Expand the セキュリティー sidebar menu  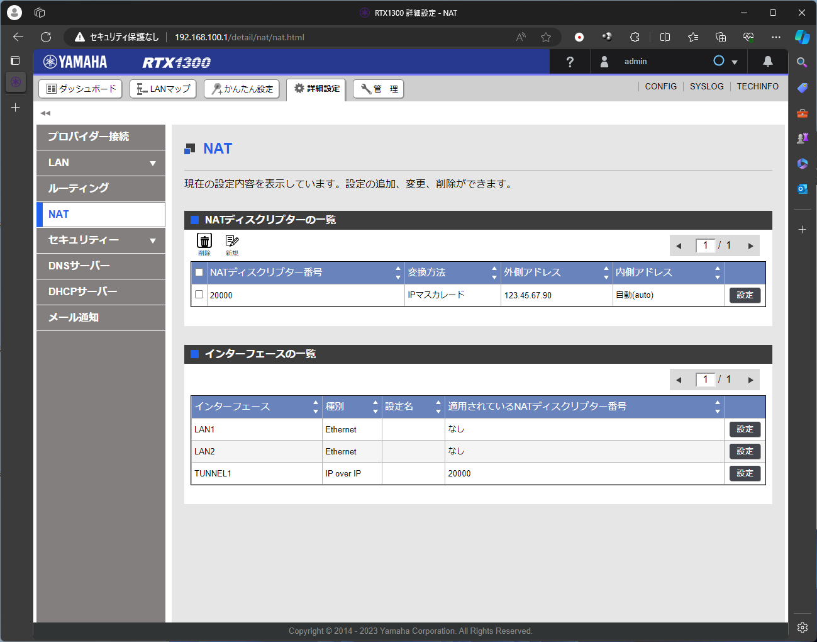click(152, 240)
